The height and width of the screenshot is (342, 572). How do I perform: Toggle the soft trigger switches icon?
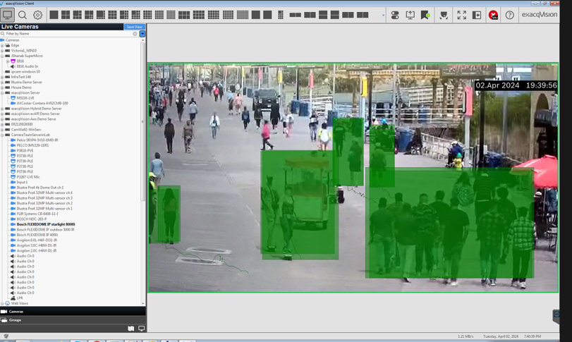395,15
